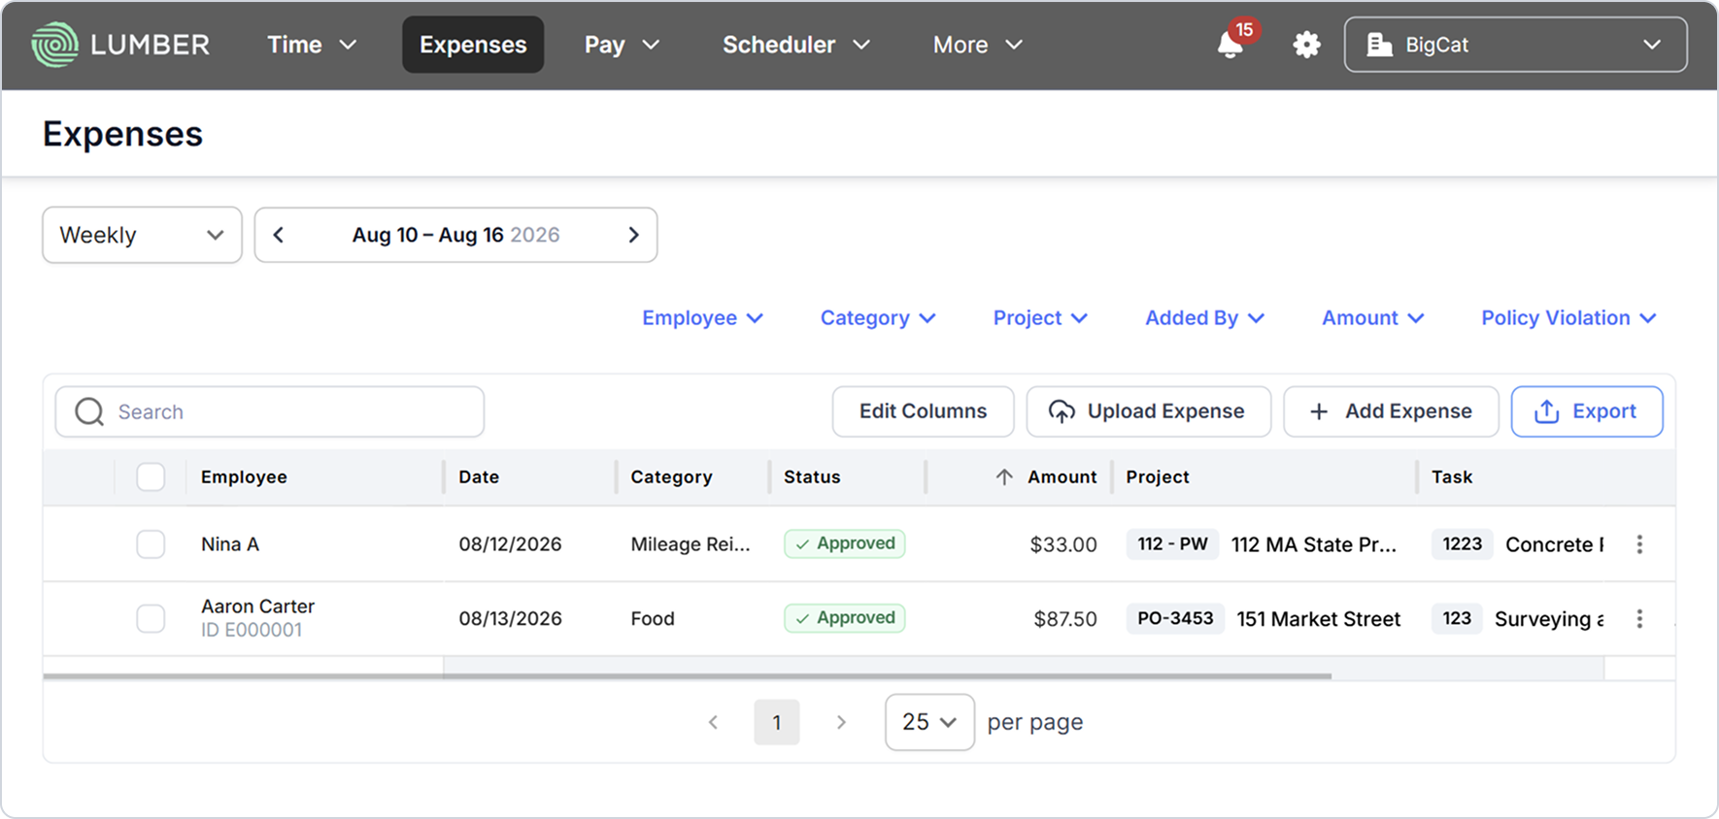Select the Expenses tab
1719x819 pixels.
click(x=473, y=45)
